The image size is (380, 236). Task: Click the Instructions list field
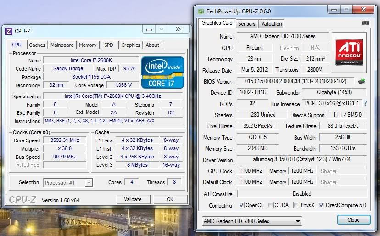coord(113,121)
